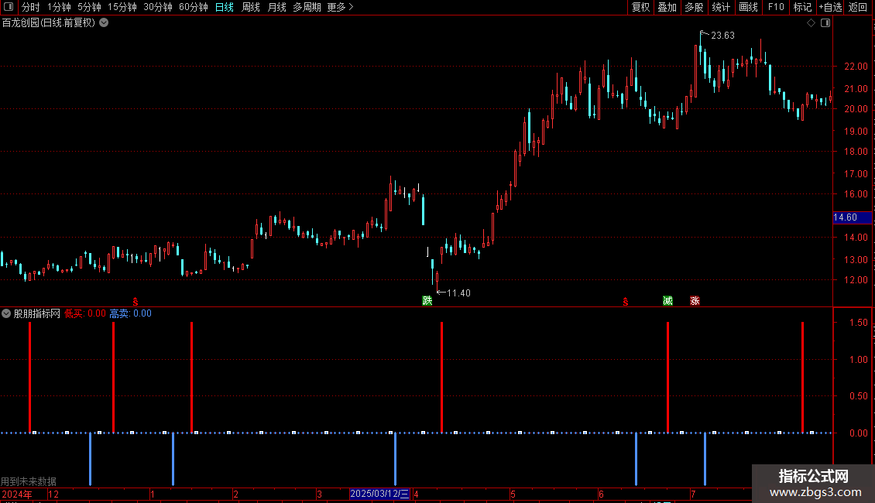The width and height of the screenshot is (875, 503).
Task: Add stock via +自选 button
Action: [830, 7]
